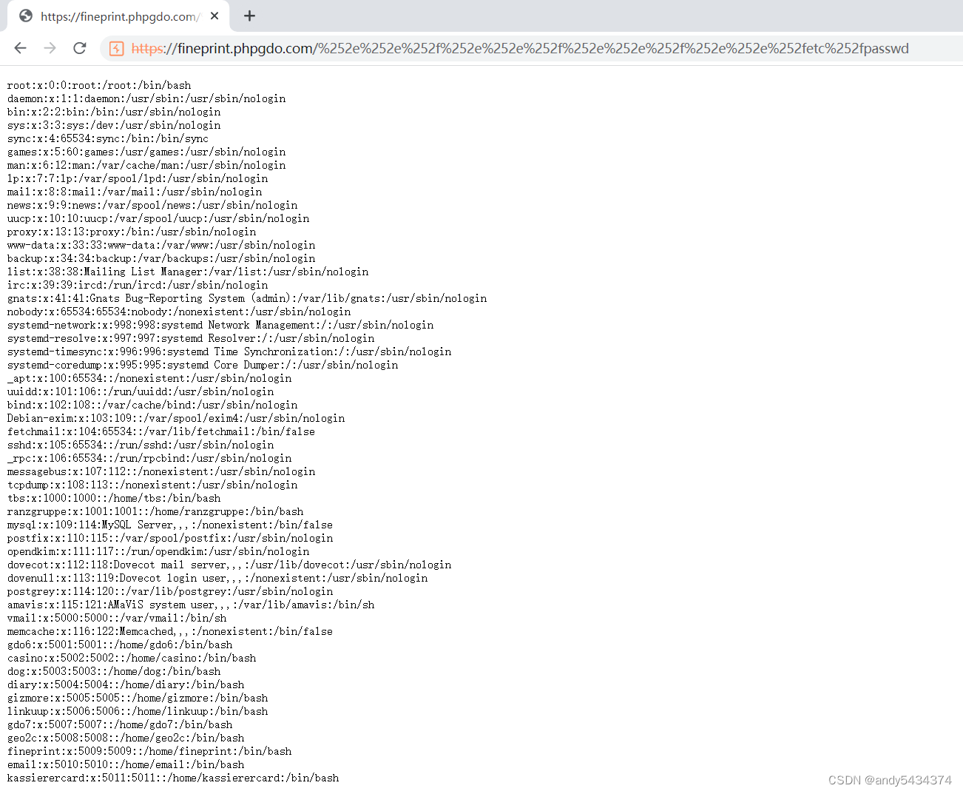This screenshot has width=963, height=794.
Task: Click the systemd-coredump line
Action: [203, 365]
